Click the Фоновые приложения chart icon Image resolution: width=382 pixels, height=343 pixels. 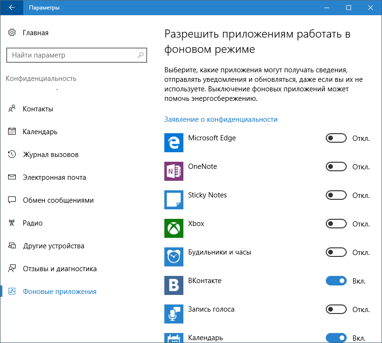(12, 291)
